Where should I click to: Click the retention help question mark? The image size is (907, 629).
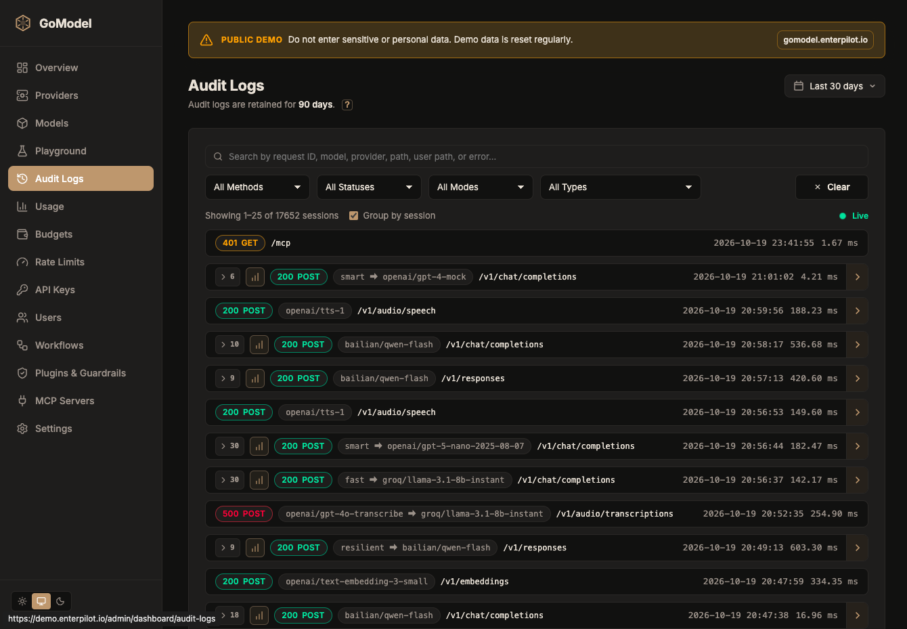click(347, 105)
